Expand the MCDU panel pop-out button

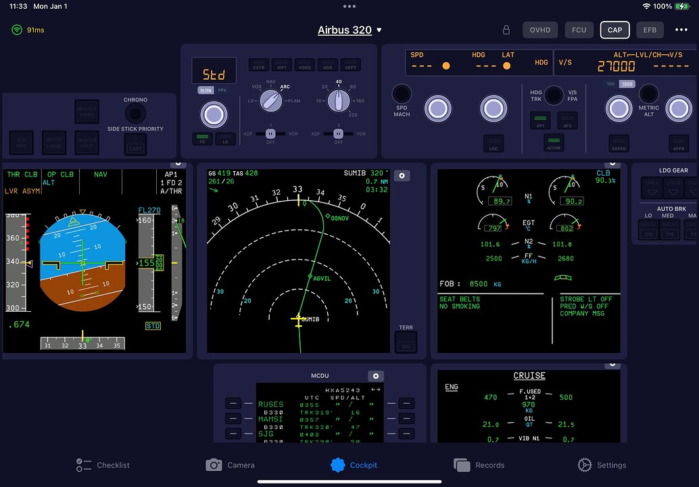pos(376,376)
